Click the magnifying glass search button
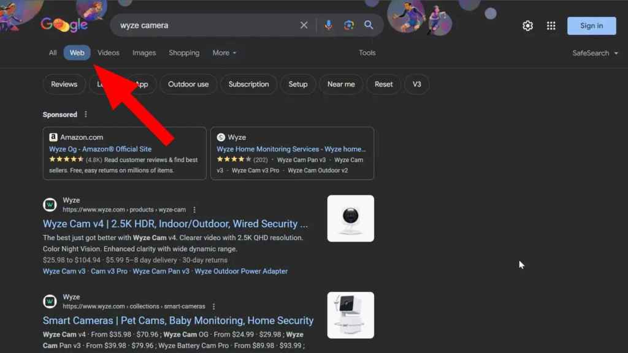This screenshot has width=628, height=353. click(369, 25)
